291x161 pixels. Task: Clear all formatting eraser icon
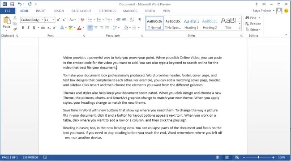pyautogui.click(x=82, y=20)
